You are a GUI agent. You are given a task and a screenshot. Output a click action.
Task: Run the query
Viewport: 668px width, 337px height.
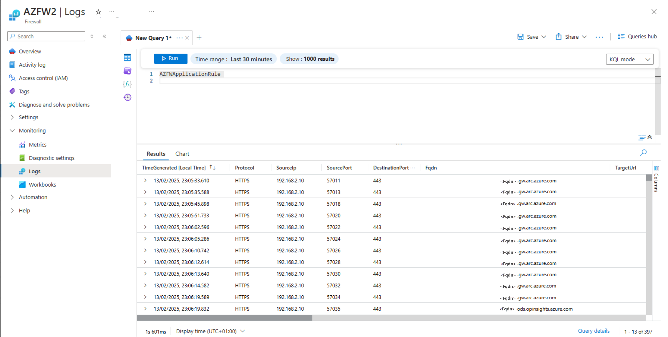(171, 59)
